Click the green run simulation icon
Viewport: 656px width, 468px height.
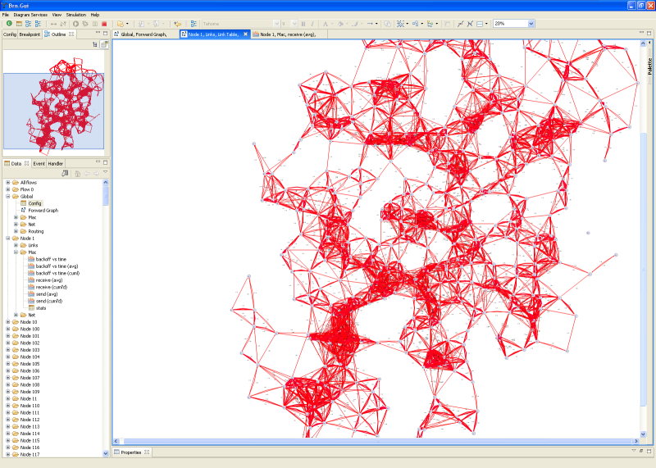[8, 24]
